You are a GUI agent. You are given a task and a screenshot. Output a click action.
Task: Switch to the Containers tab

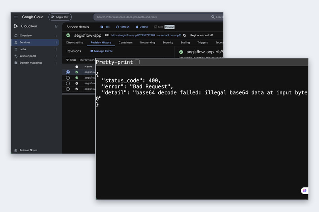[x=125, y=43]
